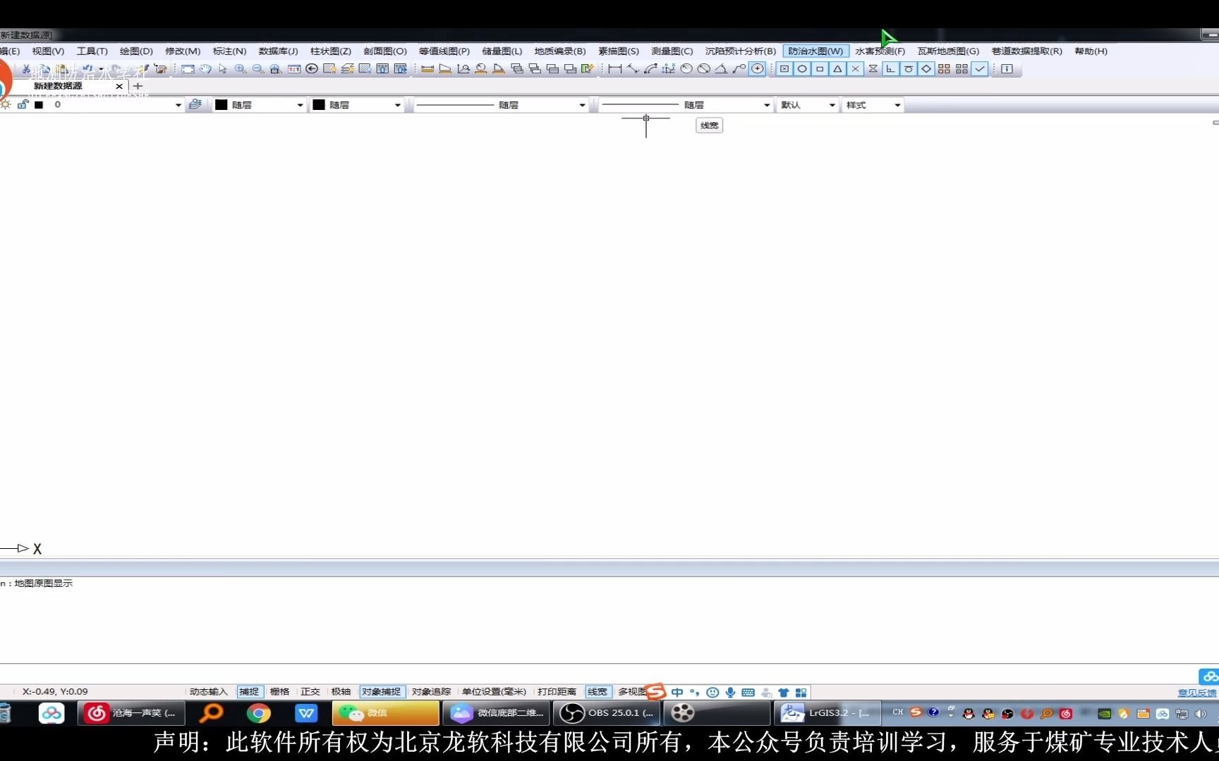The width and height of the screenshot is (1219, 761).
Task: Click the 1:1 scale display icon
Action: (294, 69)
